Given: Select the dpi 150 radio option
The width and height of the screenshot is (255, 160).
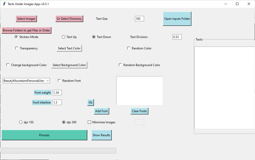Looking at the screenshot, I should (21, 122).
